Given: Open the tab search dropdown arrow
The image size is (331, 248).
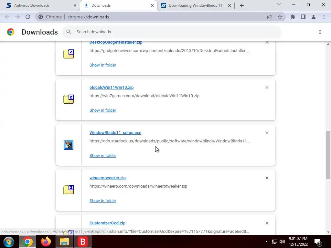Looking at the screenshot, I should pyautogui.click(x=279, y=5).
